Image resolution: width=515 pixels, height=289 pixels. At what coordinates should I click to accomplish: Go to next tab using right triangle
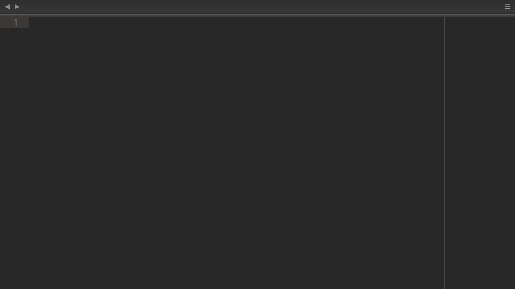(17, 6)
